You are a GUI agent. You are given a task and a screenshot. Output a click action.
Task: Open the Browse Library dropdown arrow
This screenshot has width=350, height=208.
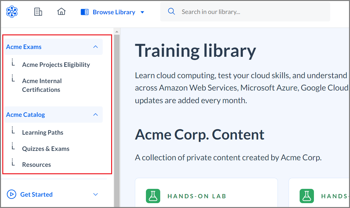[142, 12]
